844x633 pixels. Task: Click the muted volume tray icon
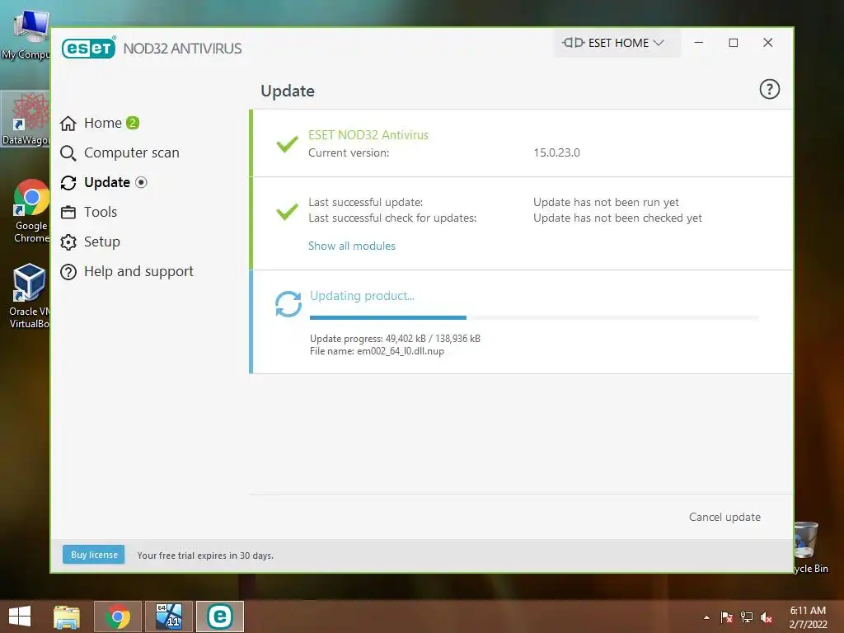[767, 617]
